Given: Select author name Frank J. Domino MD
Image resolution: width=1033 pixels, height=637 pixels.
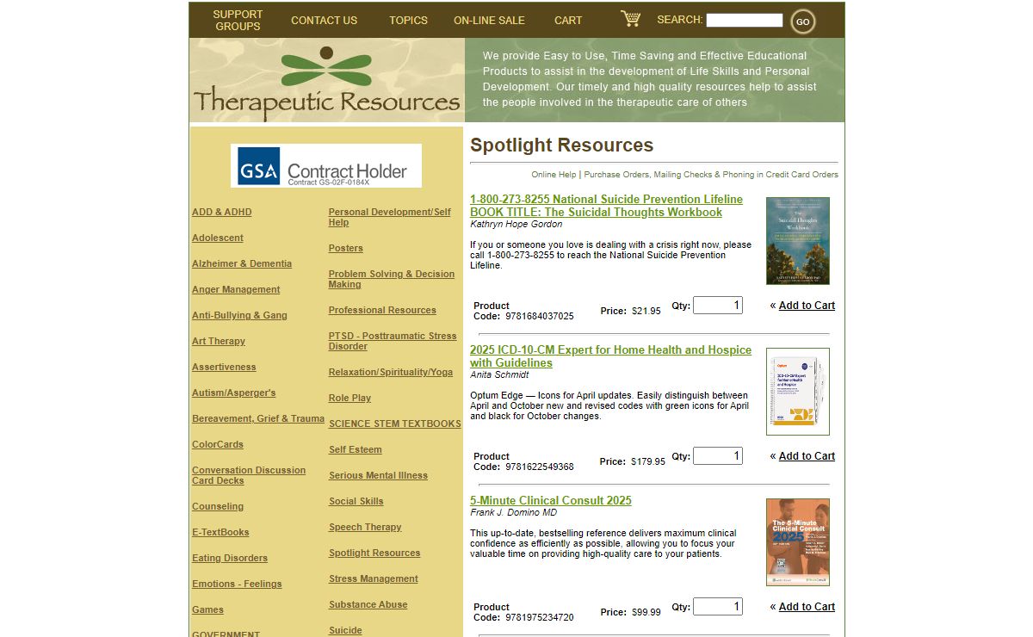Looking at the screenshot, I should coord(513,512).
